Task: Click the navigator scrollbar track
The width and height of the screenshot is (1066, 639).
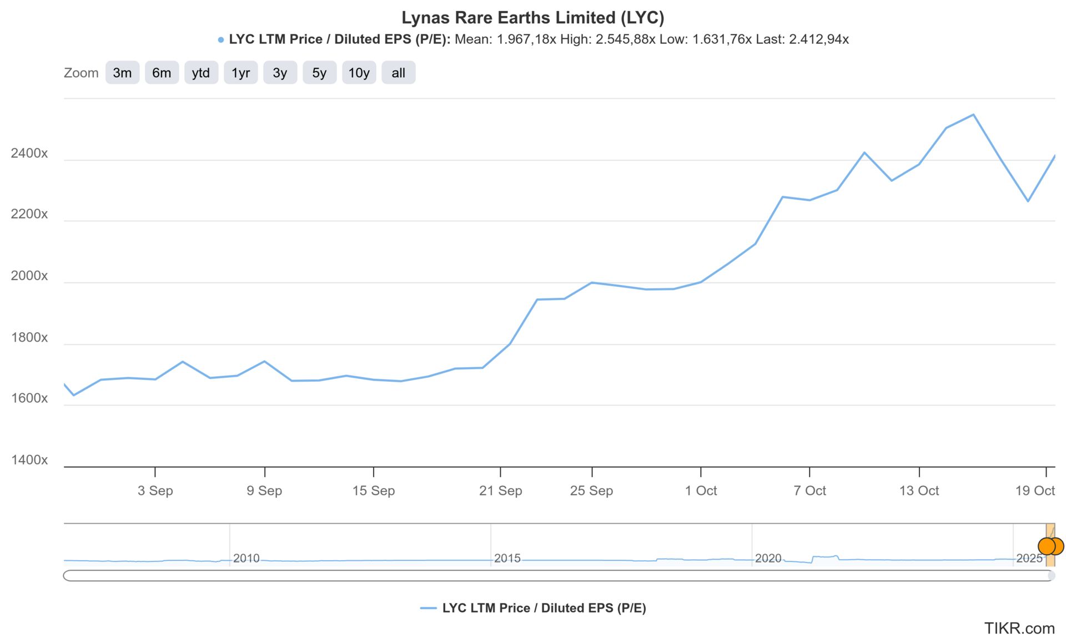Action: coord(555,576)
